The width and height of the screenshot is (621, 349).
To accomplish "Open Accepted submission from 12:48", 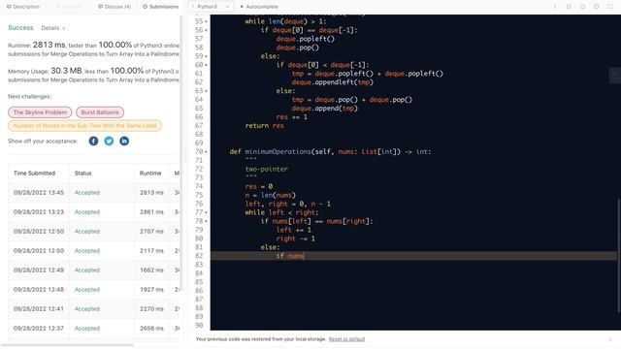I will 87,290.
